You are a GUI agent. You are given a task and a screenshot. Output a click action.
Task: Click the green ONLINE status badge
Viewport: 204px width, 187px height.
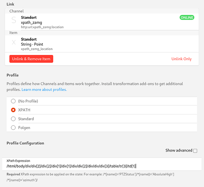(187, 18)
